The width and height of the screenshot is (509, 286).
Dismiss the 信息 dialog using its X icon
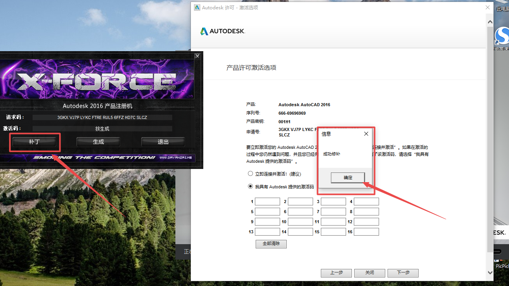click(366, 134)
